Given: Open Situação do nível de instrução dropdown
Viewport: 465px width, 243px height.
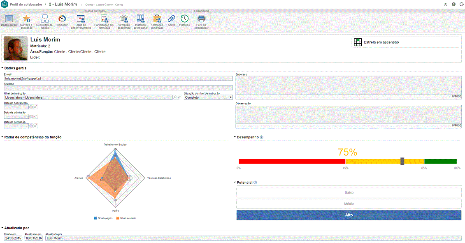Looking at the screenshot, I should [x=208, y=97].
